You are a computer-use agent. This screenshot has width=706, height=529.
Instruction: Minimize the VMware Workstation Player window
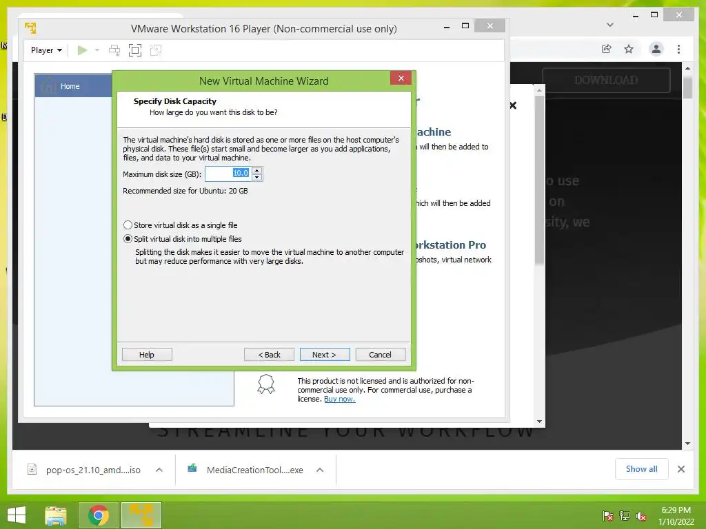point(447,27)
